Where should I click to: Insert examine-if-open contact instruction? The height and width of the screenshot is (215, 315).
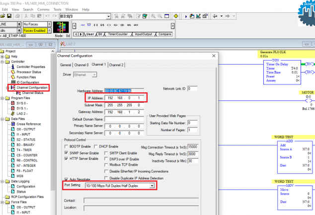click(x=102, y=25)
